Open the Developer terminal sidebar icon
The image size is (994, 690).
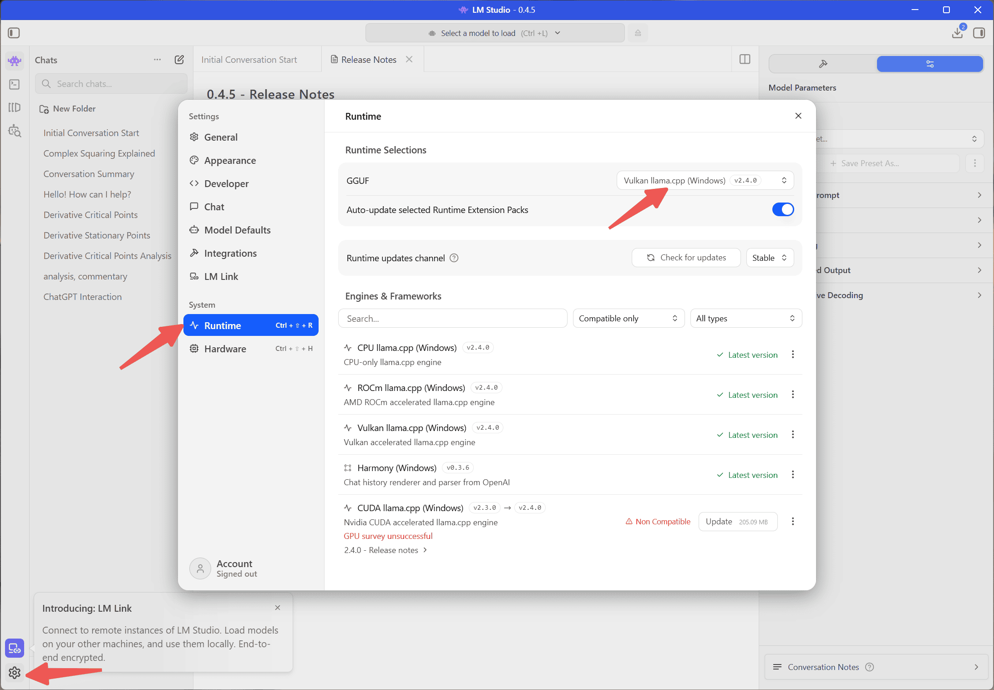[x=15, y=84]
